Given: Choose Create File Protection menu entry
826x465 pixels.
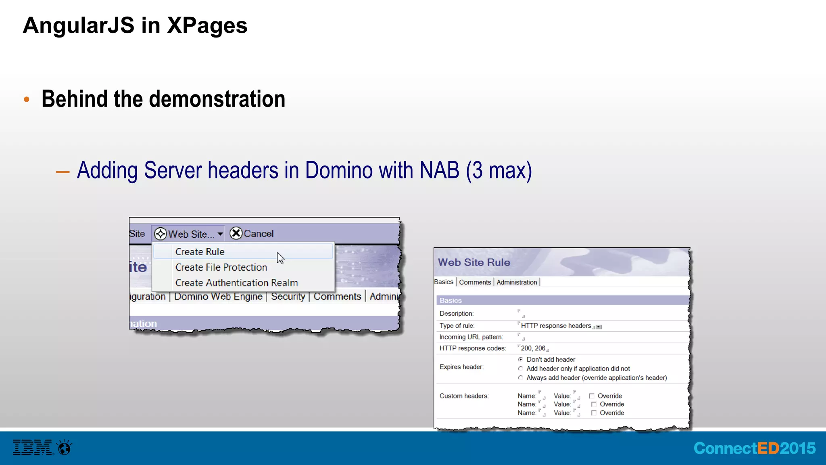Looking at the screenshot, I should click(x=243, y=267).
